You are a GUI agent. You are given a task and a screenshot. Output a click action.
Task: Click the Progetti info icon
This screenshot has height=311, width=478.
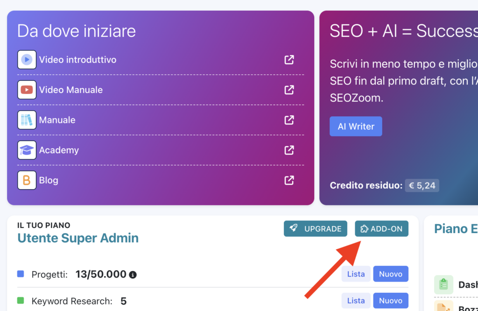pos(133,275)
